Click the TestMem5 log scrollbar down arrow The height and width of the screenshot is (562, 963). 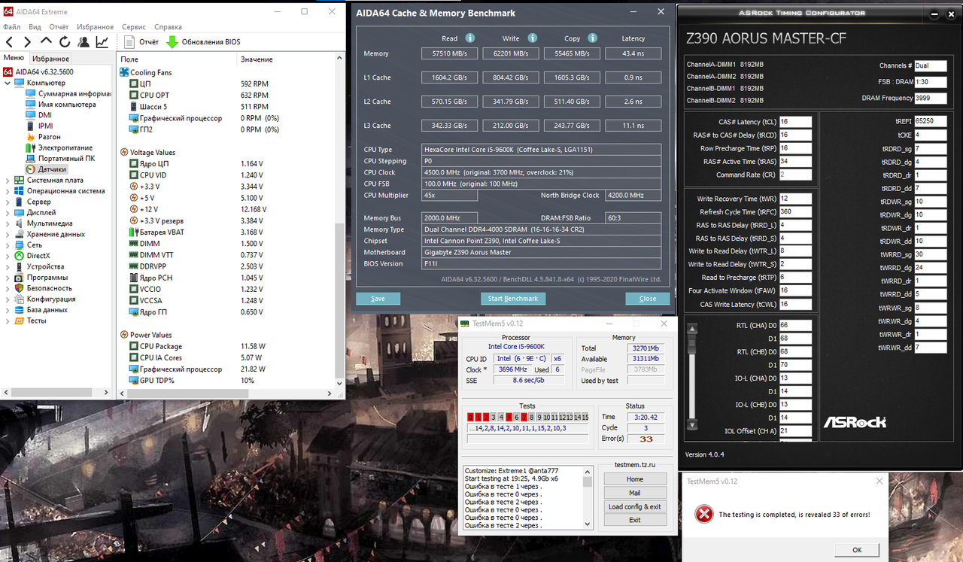[x=588, y=524]
